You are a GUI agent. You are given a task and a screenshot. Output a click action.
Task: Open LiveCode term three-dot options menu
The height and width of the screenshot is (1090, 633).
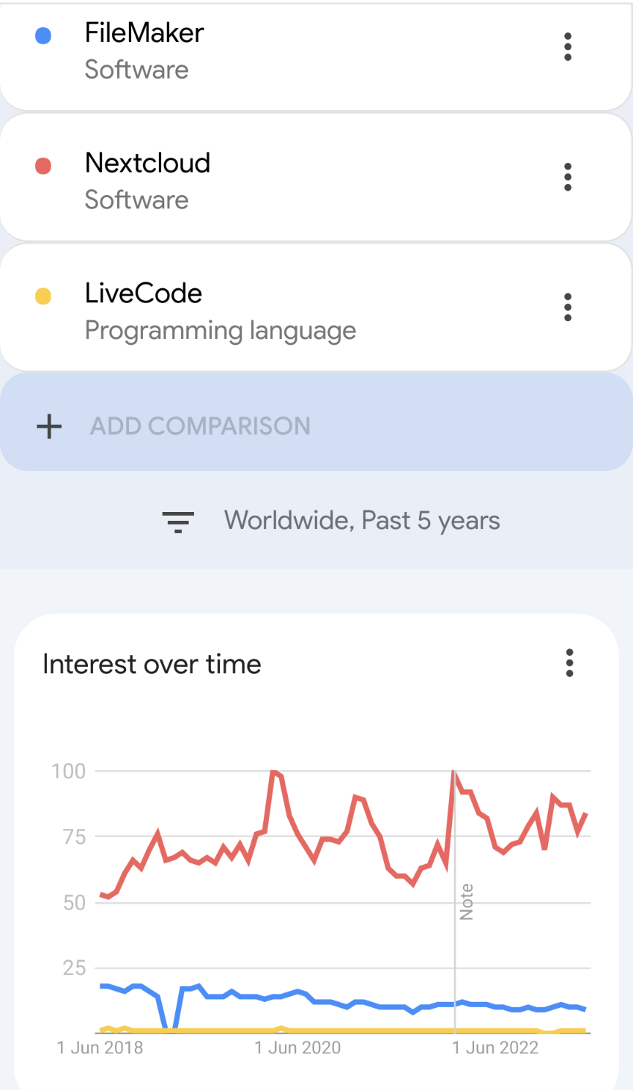tap(568, 307)
